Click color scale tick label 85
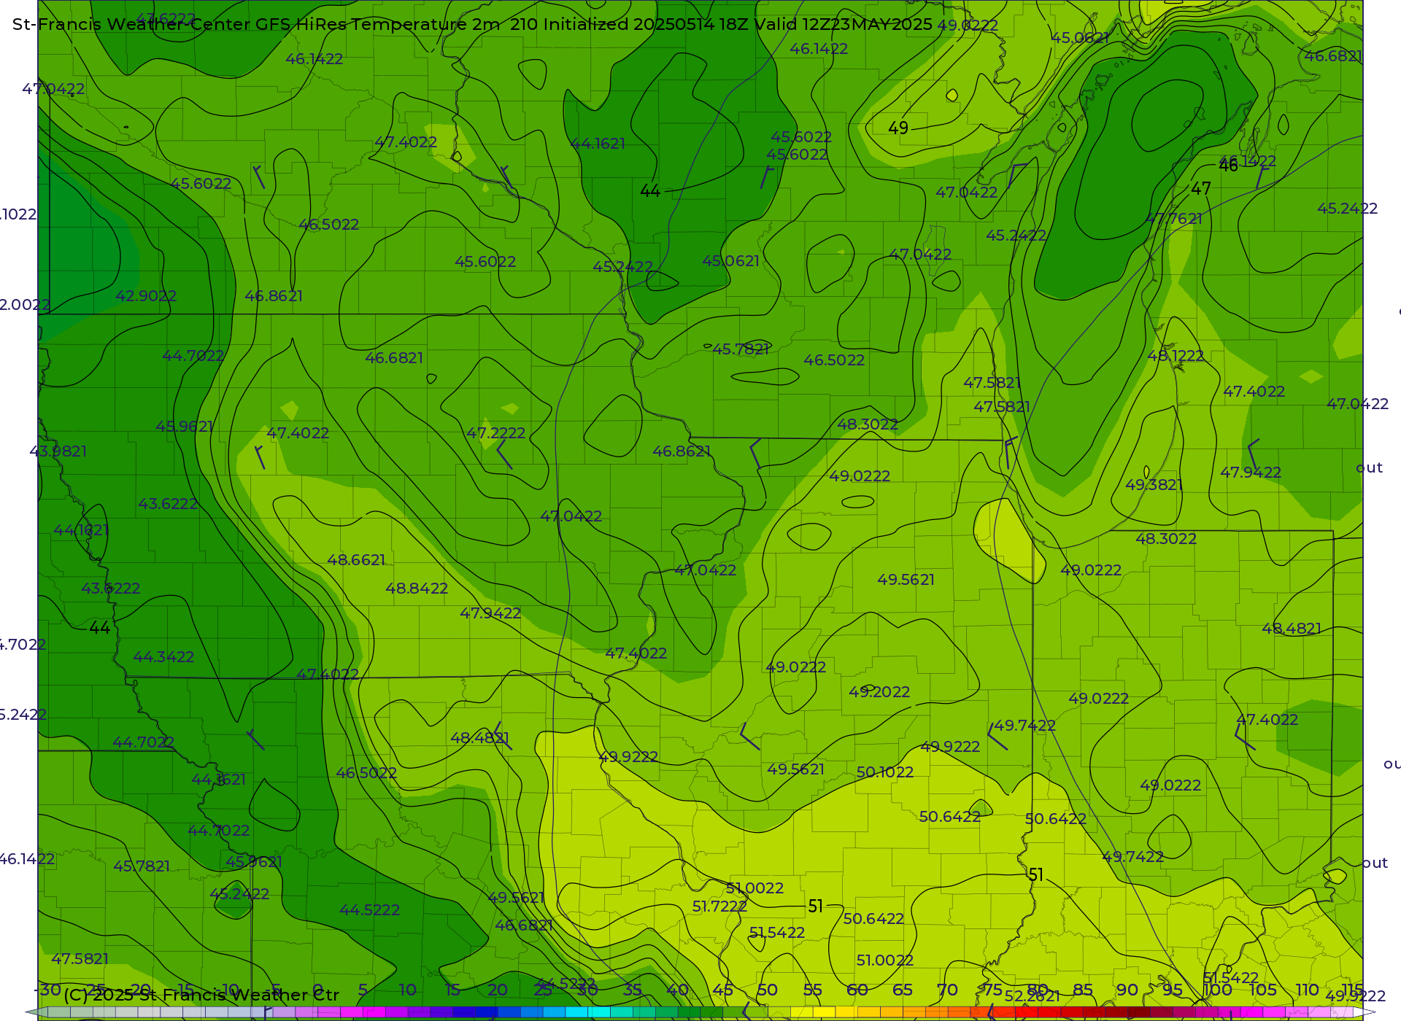Viewport: 1401px width, 1021px height. [x=1083, y=990]
